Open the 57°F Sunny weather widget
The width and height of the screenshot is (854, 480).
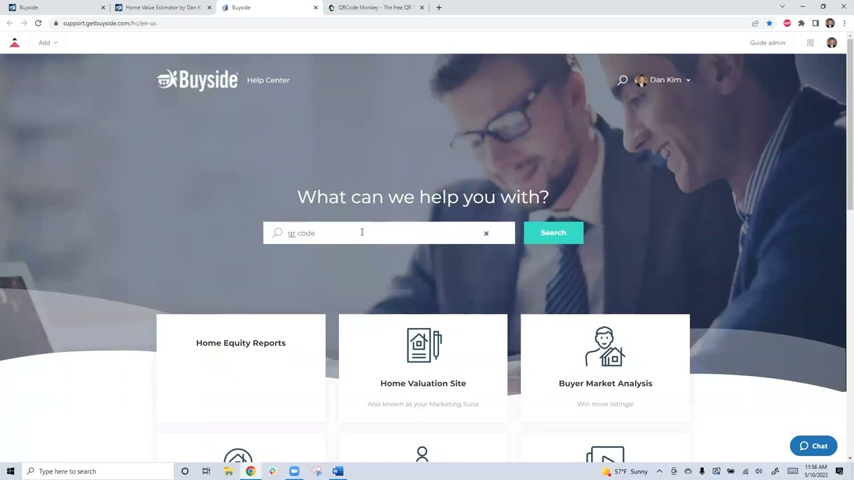624,471
